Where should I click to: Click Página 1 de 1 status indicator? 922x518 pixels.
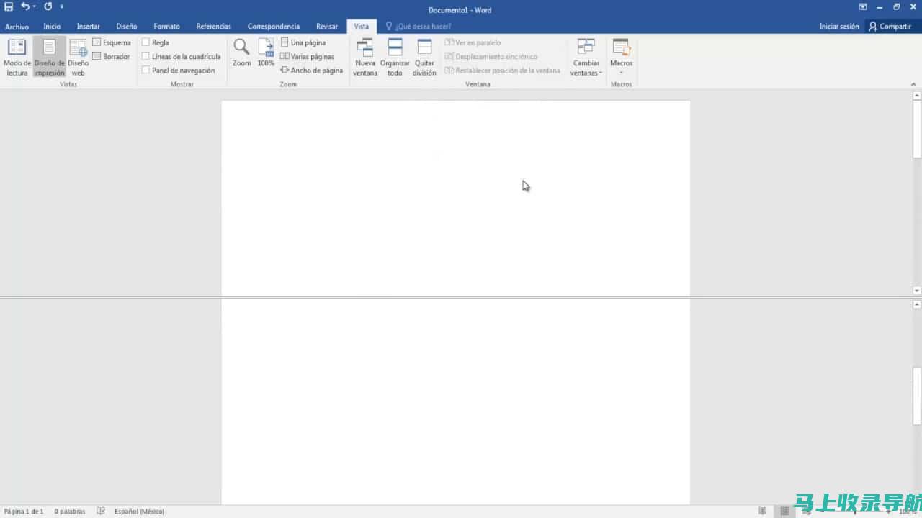(x=24, y=512)
